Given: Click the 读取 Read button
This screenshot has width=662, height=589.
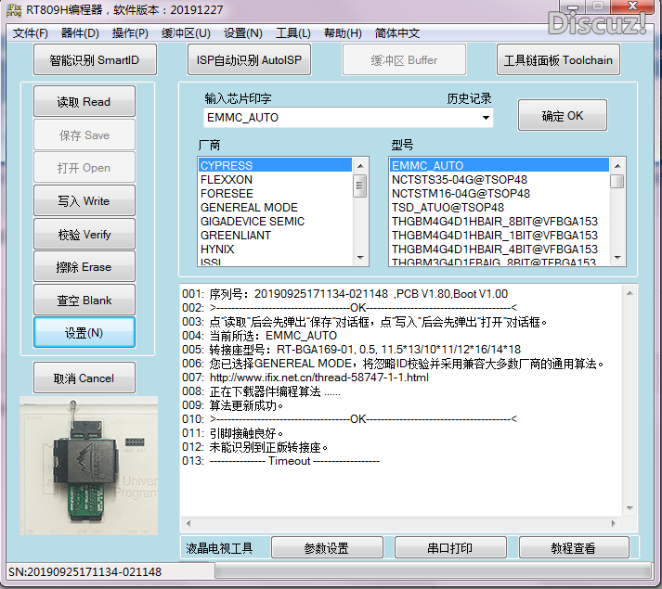Looking at the screenshot, I should pyautogui.click(x=84, y=101).
